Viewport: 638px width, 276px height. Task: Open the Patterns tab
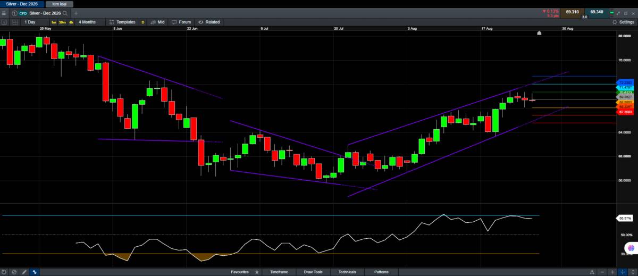click(x=381, y=272)
